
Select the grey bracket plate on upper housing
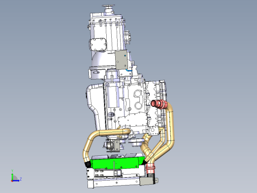[122, 59]
